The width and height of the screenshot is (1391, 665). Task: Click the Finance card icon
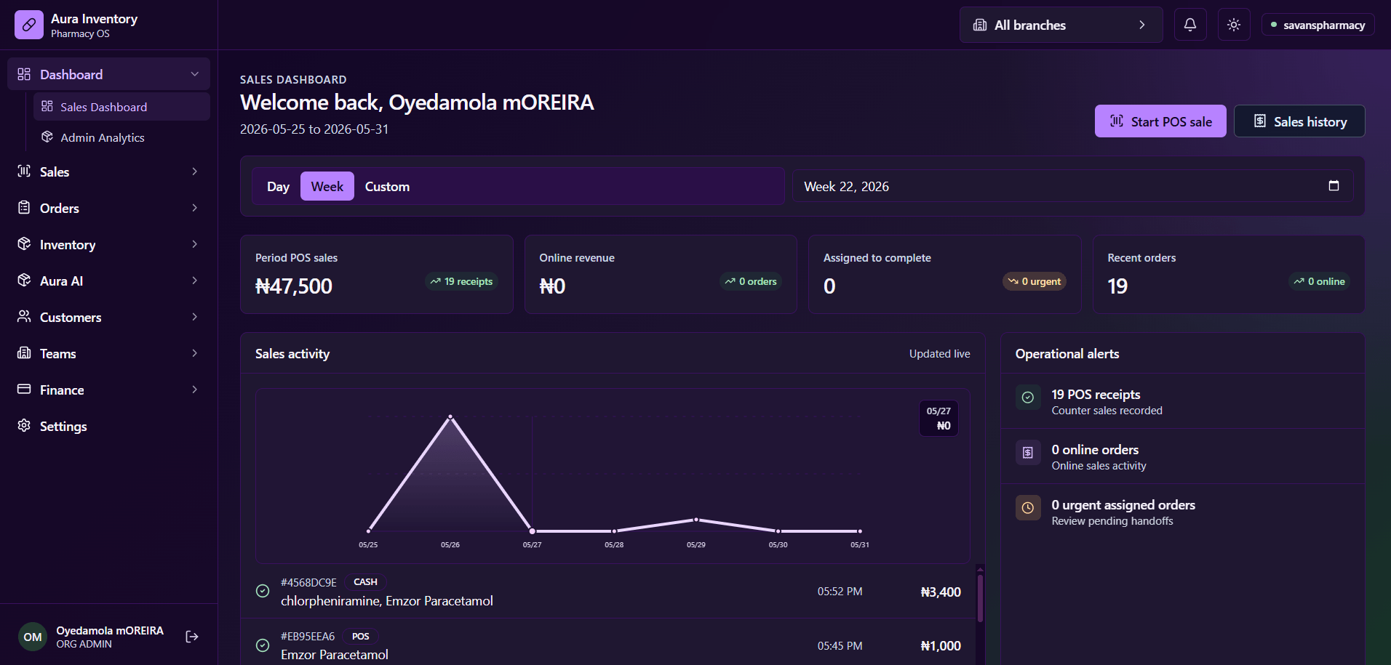[24, 390]
